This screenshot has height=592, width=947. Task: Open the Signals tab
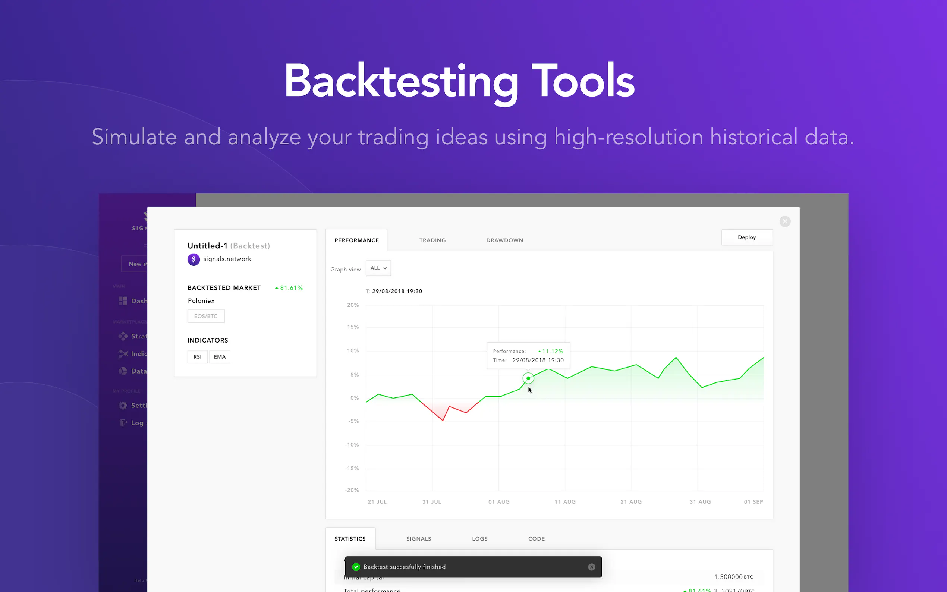pyautogui.click(x=418, y=539)
